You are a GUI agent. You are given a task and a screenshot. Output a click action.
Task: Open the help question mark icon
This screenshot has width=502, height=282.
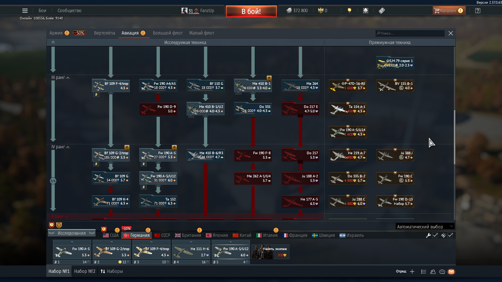coord(477,11)
